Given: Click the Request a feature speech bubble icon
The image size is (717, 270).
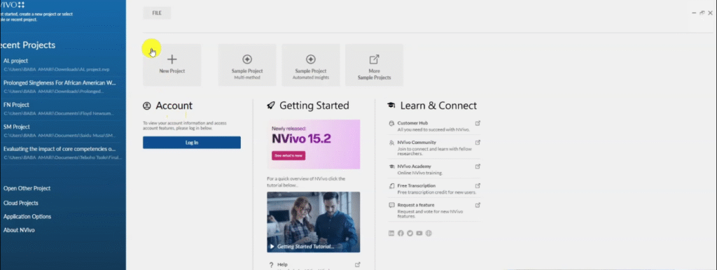Looking at the screenshot, I should [x=391, y=205].
